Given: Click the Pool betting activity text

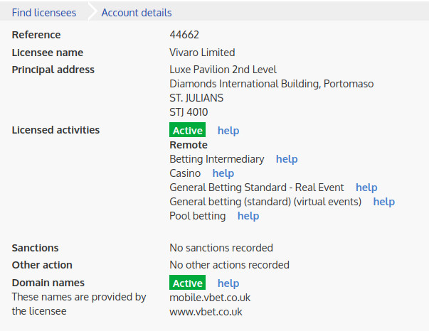Looking at the screenshot, I should click(x=198, y=216).
